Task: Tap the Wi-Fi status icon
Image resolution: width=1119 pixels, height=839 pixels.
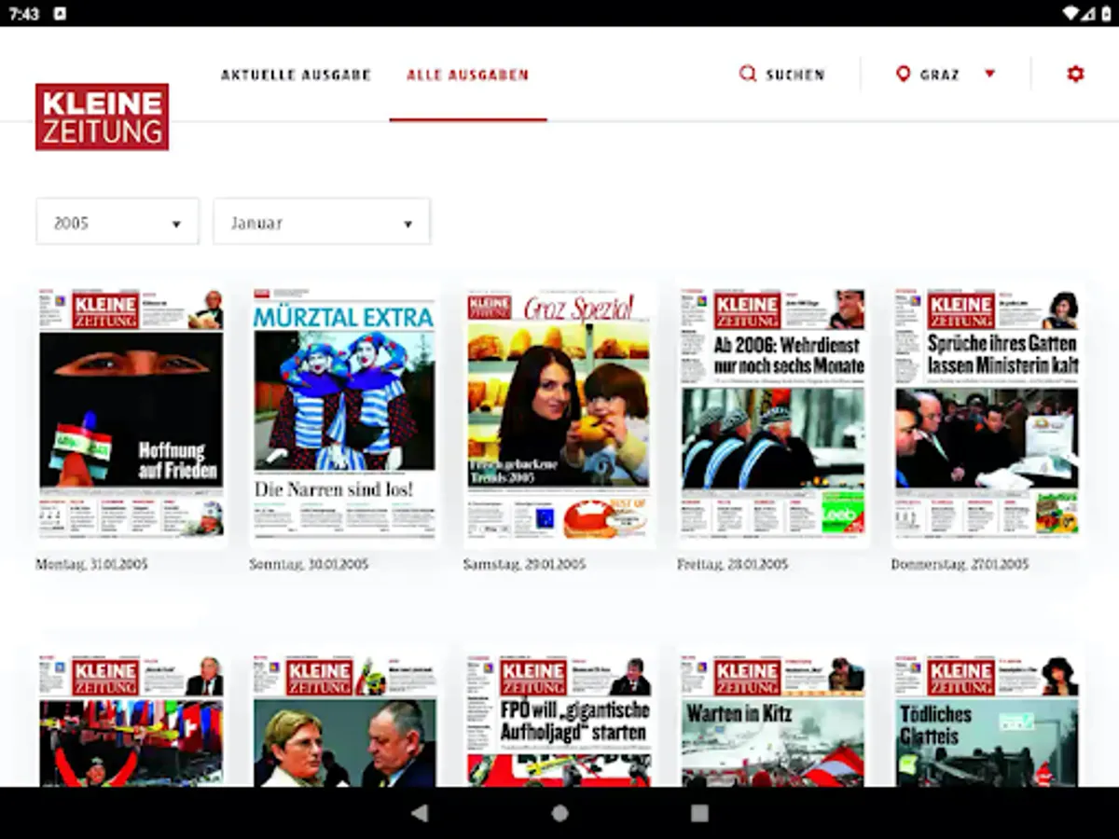Action: (x=1070, y=14)
